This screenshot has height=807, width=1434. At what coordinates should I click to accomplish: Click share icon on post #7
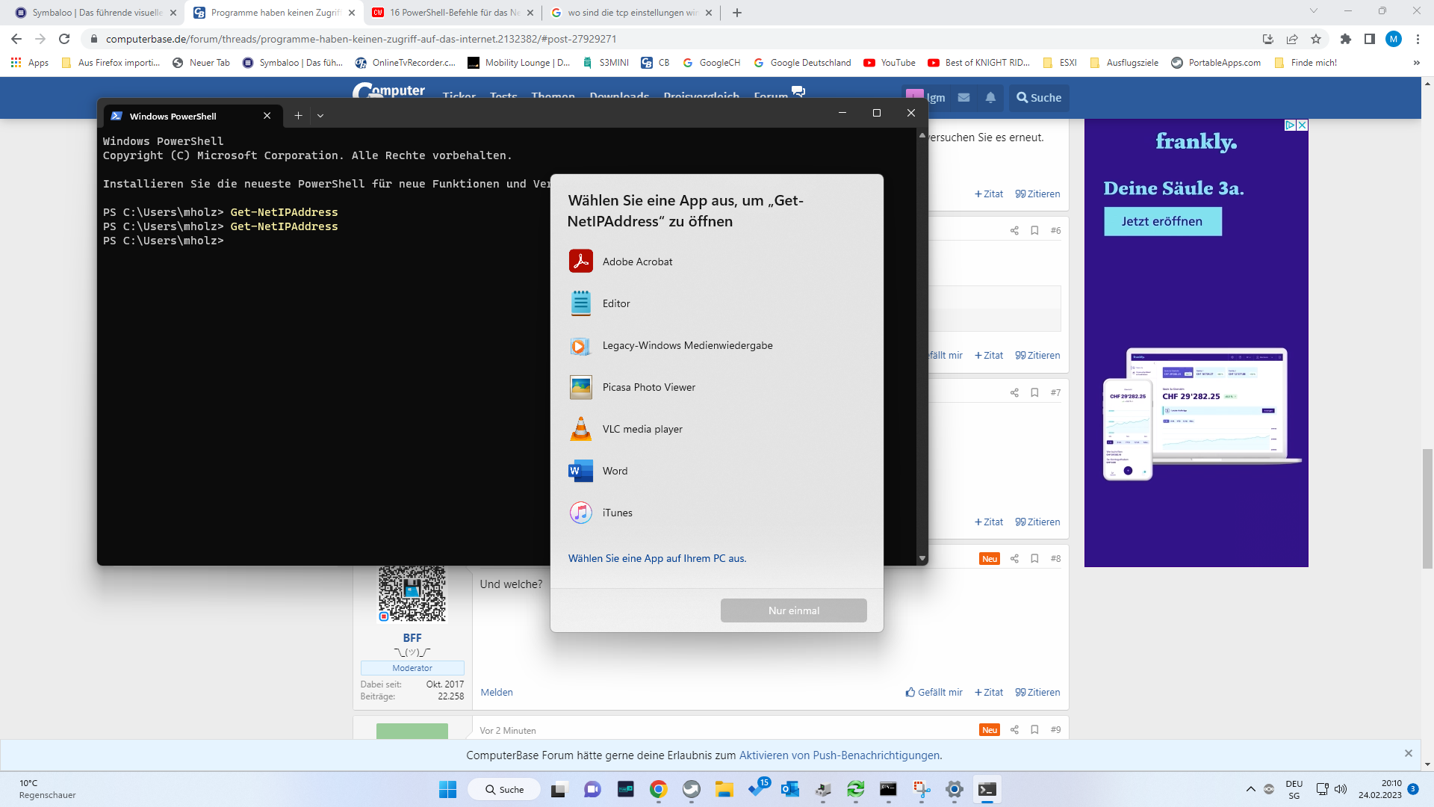pos(1014,393)
